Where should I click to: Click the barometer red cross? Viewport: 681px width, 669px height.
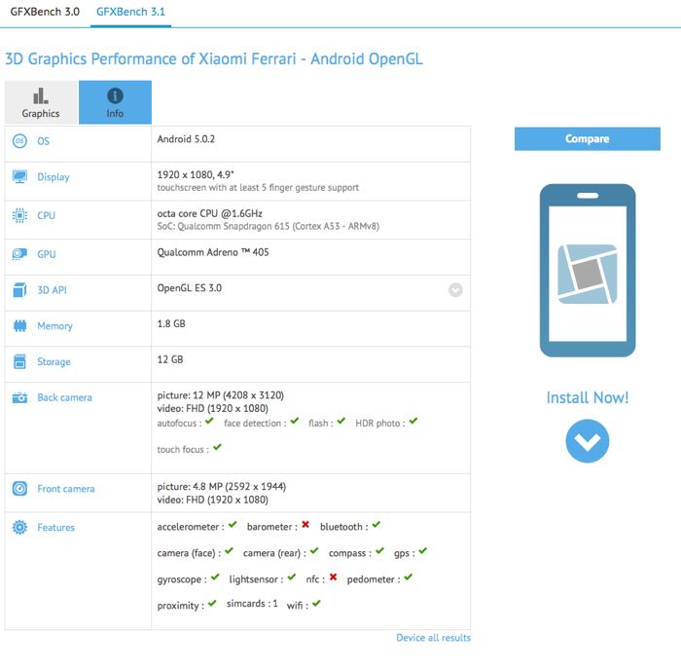pos(305,524)
